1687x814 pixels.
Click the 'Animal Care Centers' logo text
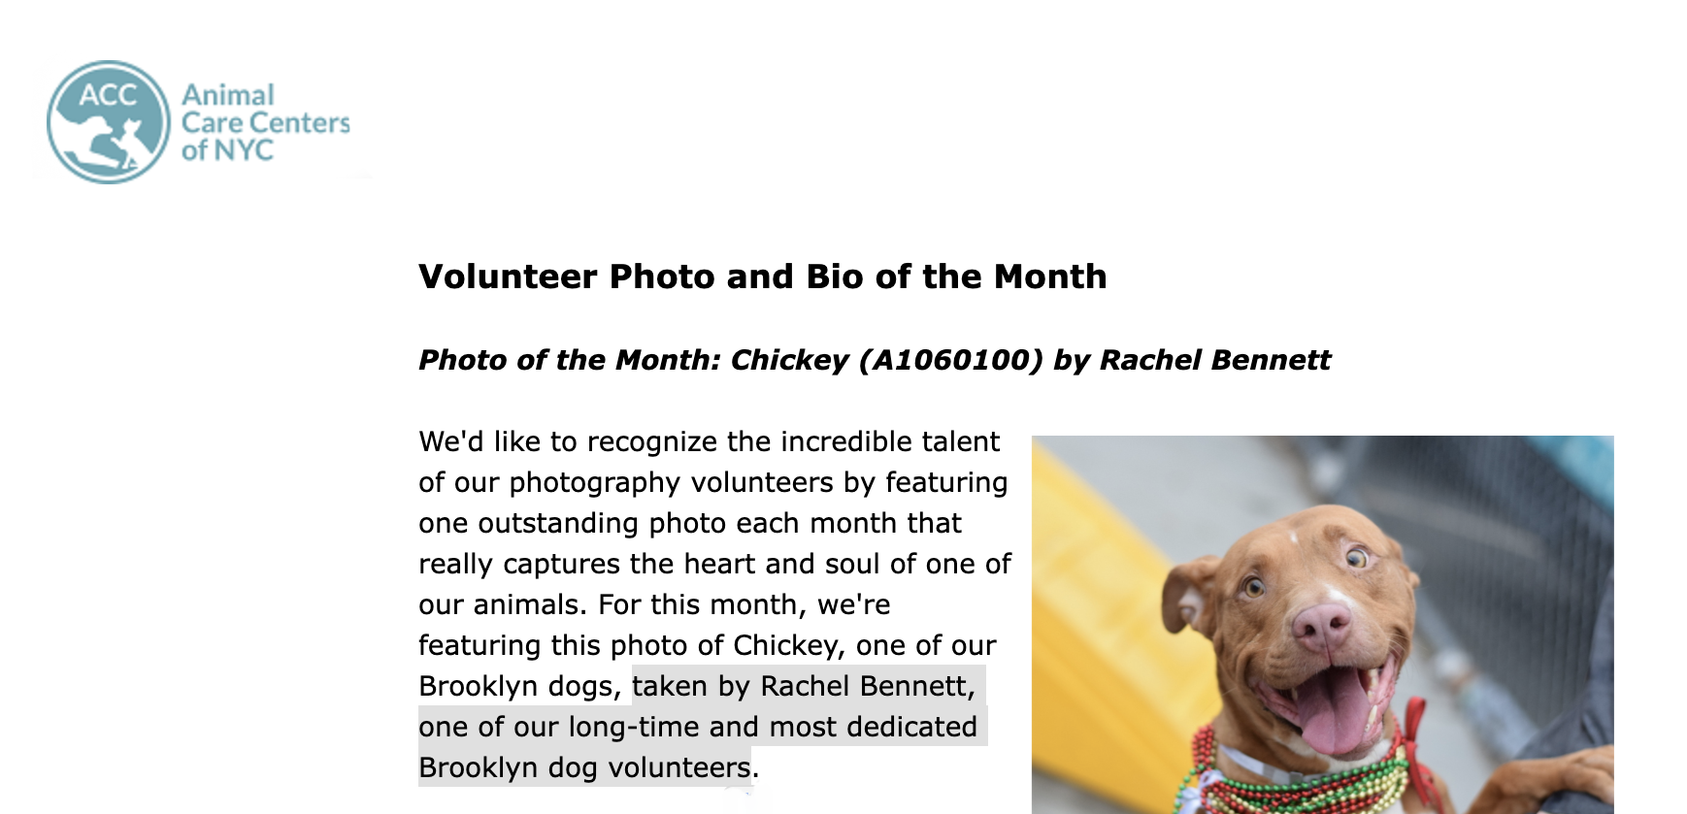click(265, 109)
